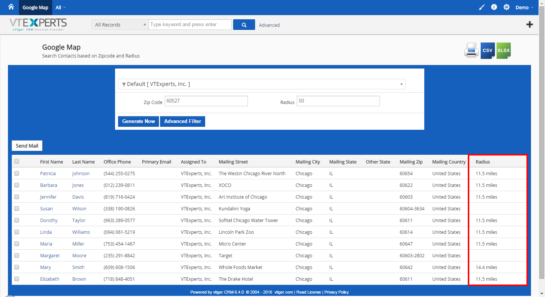Open last name Brown link
Screen dimensions: 545x297
click(79, 279)
